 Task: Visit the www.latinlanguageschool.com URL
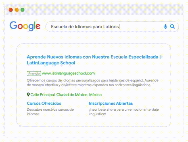(x=68, y=73)
